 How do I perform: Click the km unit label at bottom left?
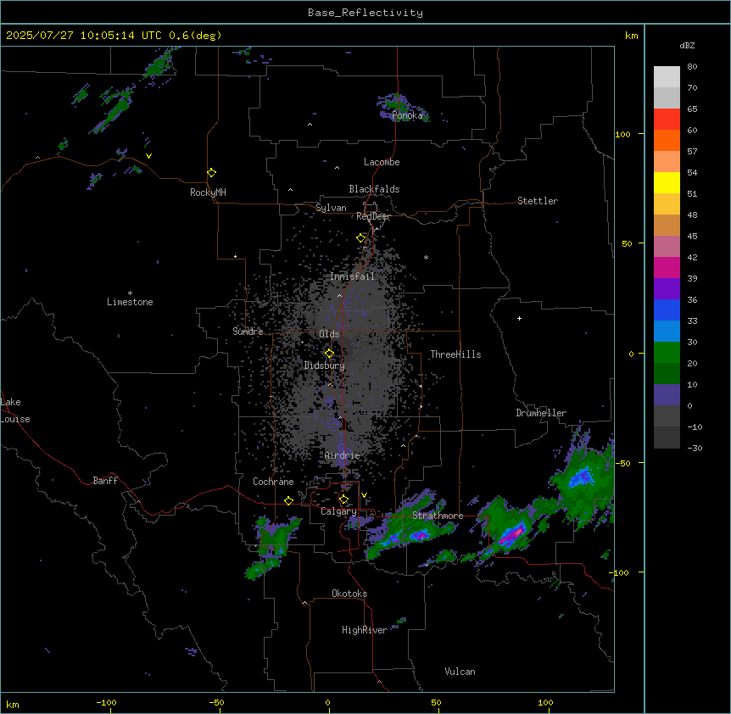click(x=13, y=704)
